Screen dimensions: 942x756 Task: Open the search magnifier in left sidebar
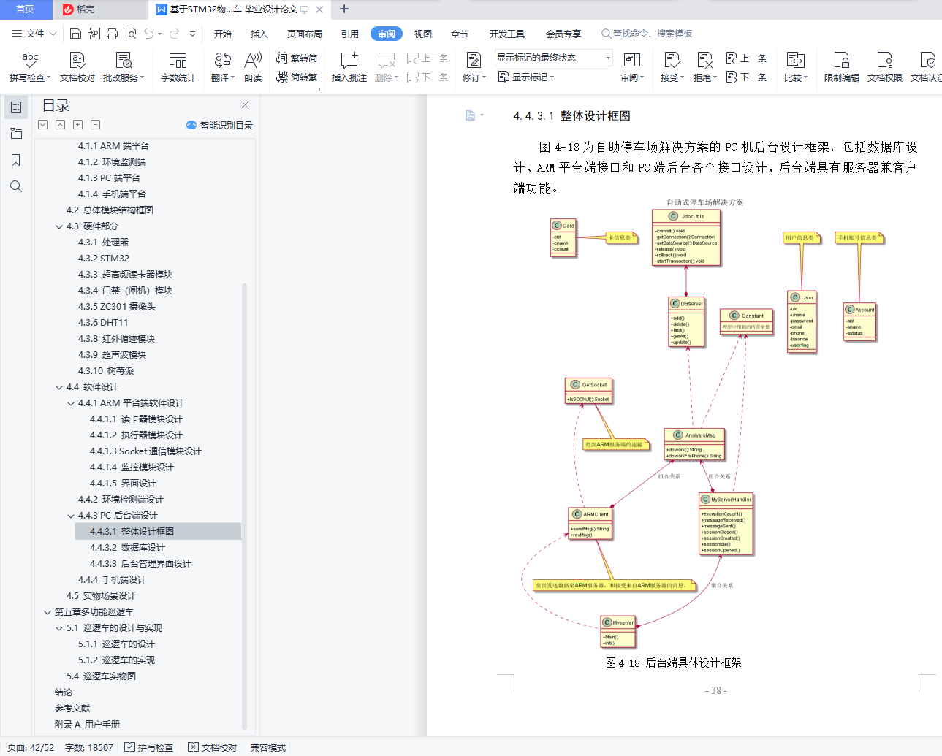tap(16, 186)
